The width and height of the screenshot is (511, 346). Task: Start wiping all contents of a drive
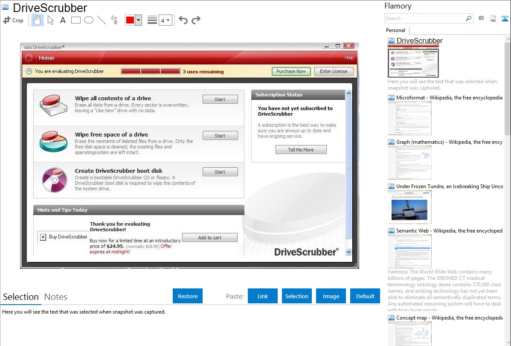pyautogui.click(x=220, y=99)
